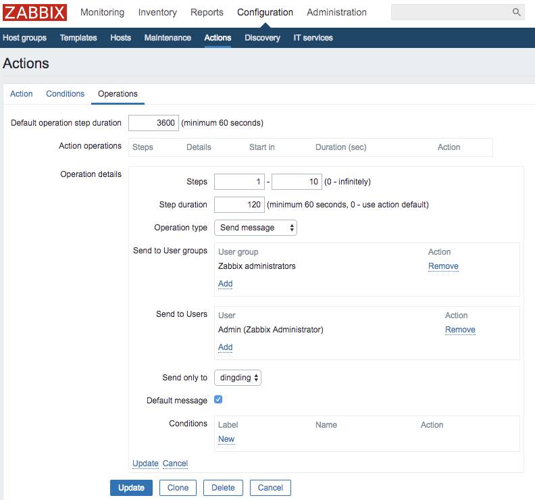
Task: Click the 'Duration (sec)' column header
Action: [341, 147]
